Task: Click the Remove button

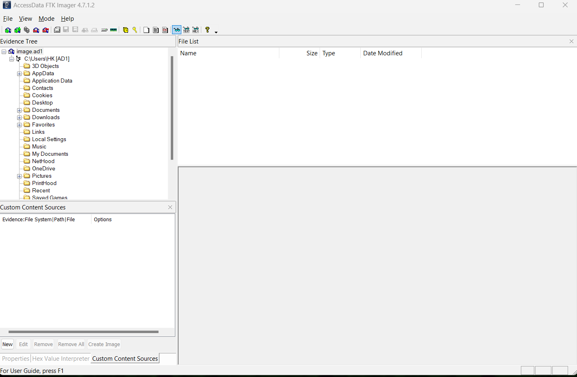Action: [44, 344]
